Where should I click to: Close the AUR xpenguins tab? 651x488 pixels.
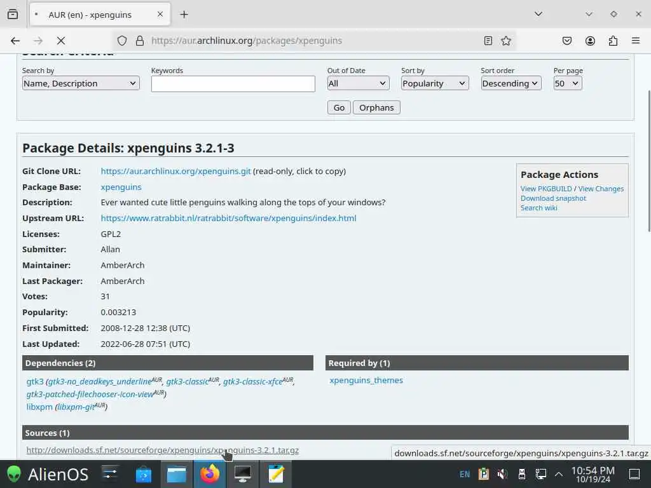coord(160,15)
